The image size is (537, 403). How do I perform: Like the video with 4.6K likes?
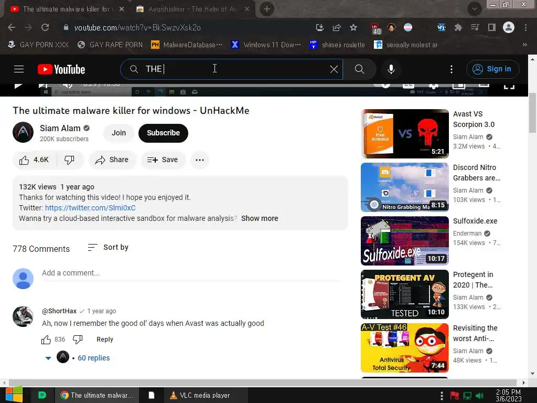click(34, 160)
